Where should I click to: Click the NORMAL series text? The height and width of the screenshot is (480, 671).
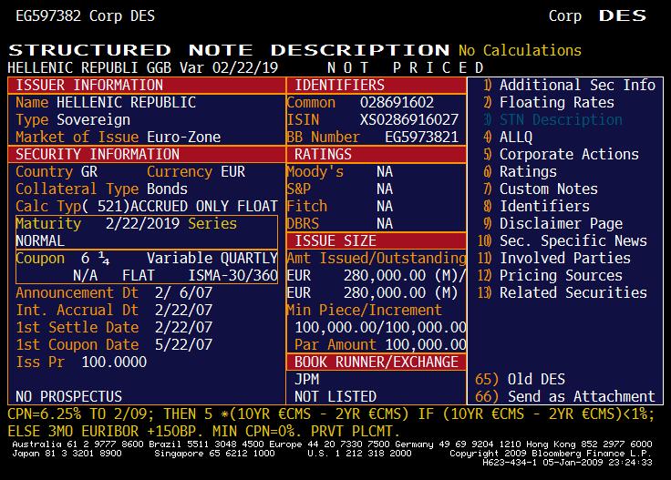[x=40, y=241]
